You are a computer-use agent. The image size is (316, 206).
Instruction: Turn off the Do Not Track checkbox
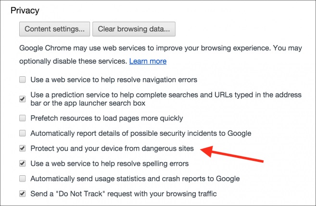[23, 194]
